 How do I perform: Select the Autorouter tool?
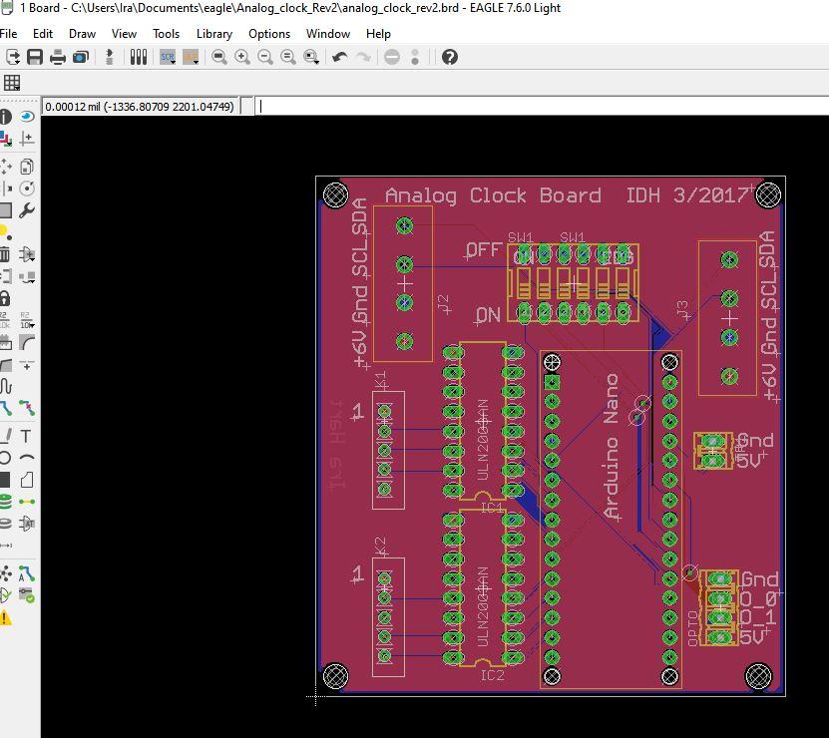tap(27, 573)
